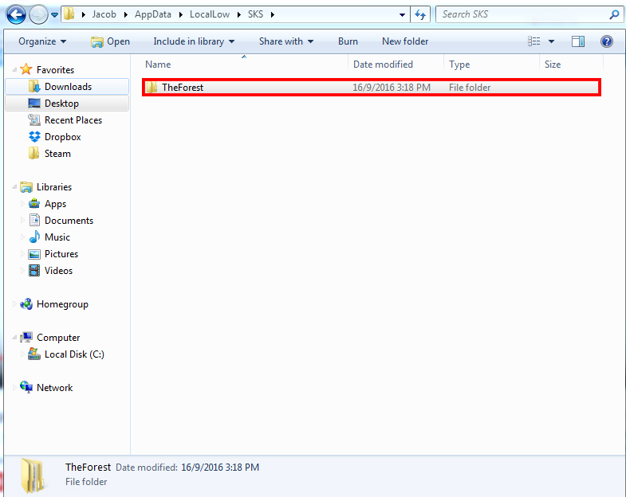Click the folder icon in address bar

pos(69,14)
